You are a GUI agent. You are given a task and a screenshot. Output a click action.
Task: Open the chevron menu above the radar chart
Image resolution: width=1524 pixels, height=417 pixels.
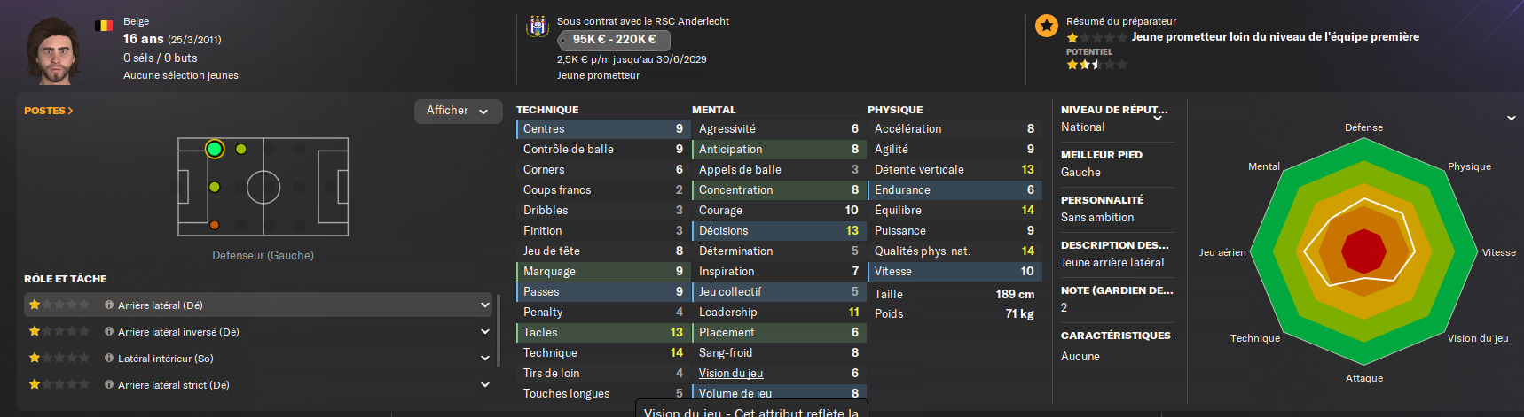[1512, 118]
